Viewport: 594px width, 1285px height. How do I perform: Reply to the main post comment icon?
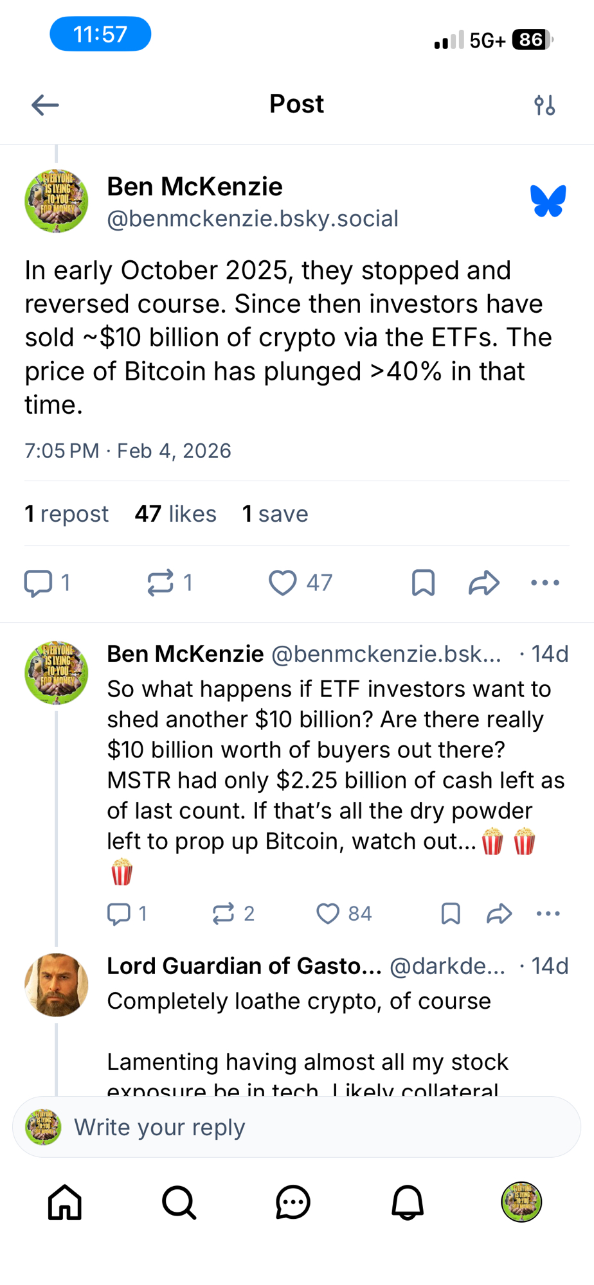(39, 583)
